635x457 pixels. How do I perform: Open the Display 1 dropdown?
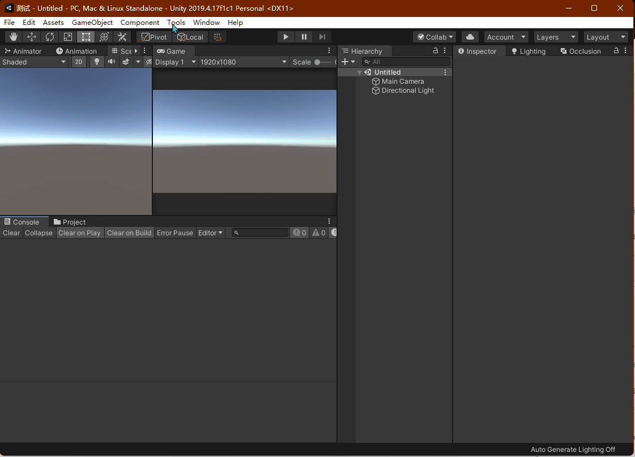pyautogui.click(x=176, y=62)
